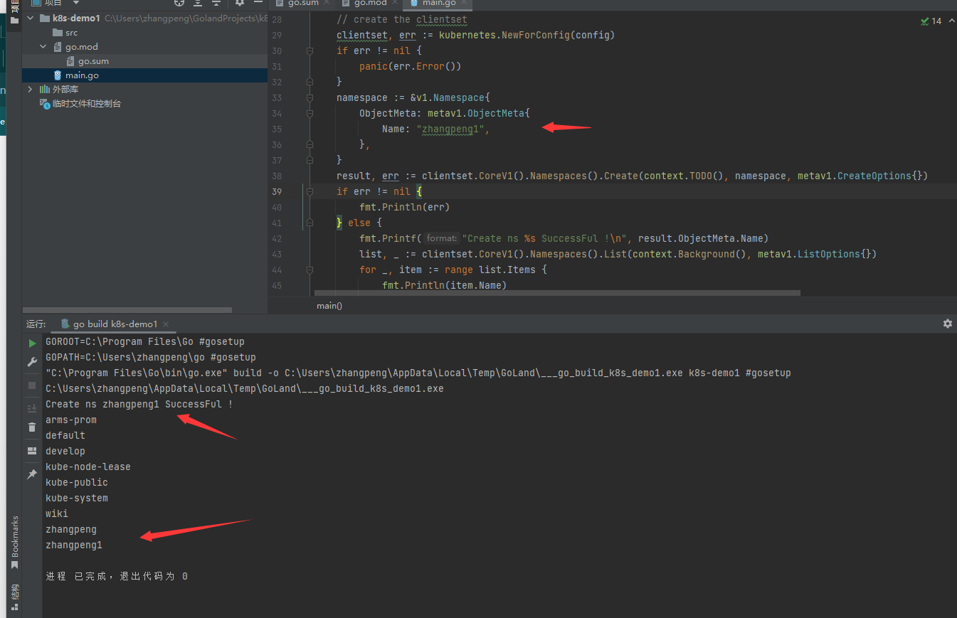
Task: Collapse the go.mod tree node
Action: pyautogui.click(x=44, y=47)
